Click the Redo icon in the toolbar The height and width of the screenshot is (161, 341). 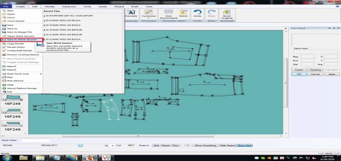coord(211,13)
